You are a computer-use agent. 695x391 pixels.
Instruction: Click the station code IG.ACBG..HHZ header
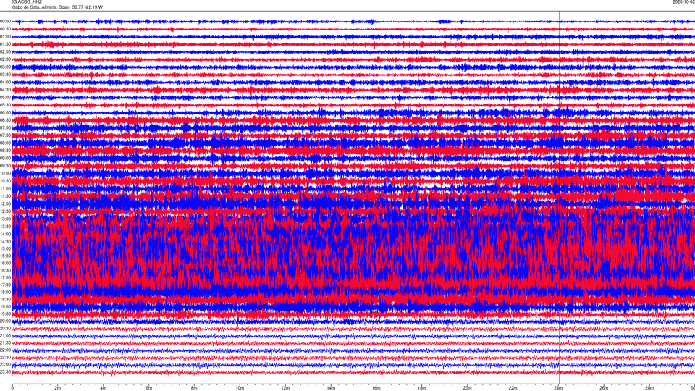tap(27, 2)
